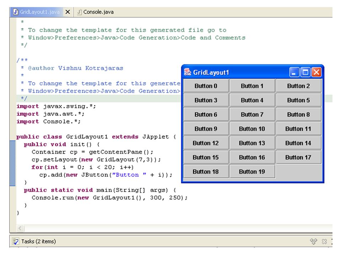Click Button 1 in the grid
The image size is (341, 255).
tap(252, 86)
